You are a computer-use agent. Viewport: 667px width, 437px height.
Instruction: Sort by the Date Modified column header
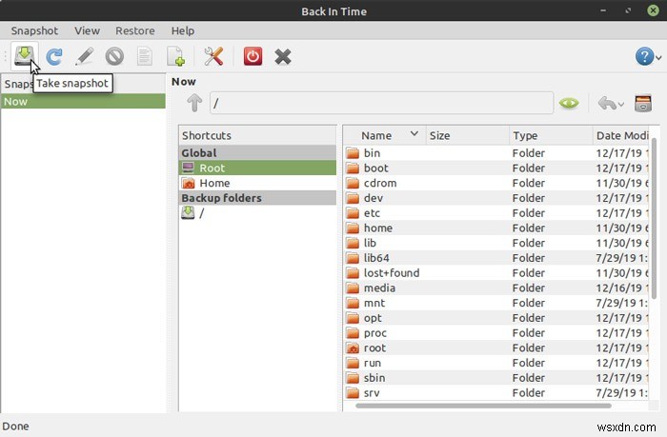620,135
